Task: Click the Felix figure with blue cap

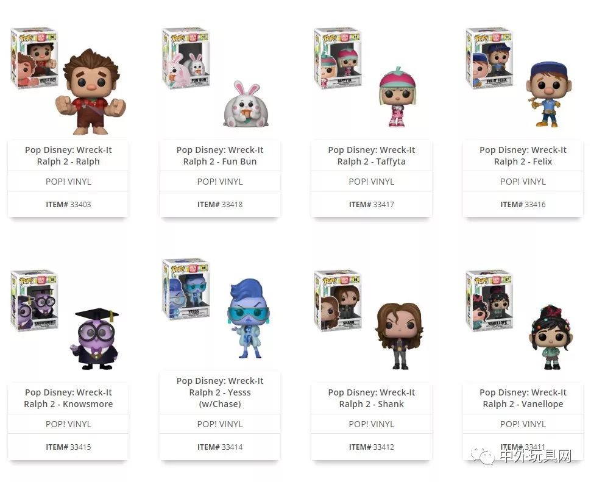Action: click(548, 94)
